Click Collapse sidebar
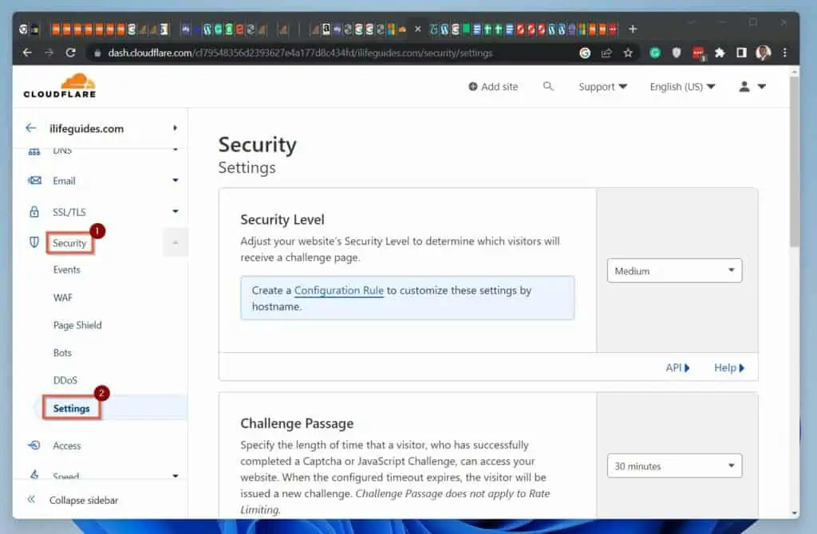 84,500
